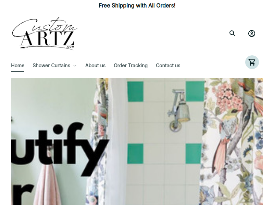Screen dimensions: 274x205
Task: Click the floral bird curtain on right
Action: (x=233, y=141)
